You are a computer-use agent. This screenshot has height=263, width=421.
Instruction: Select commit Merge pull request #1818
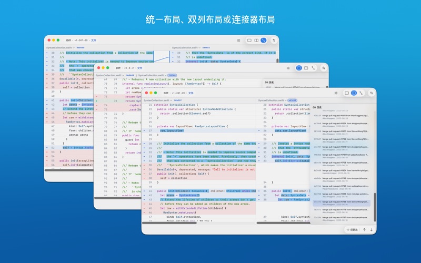[x=342, y=148]
